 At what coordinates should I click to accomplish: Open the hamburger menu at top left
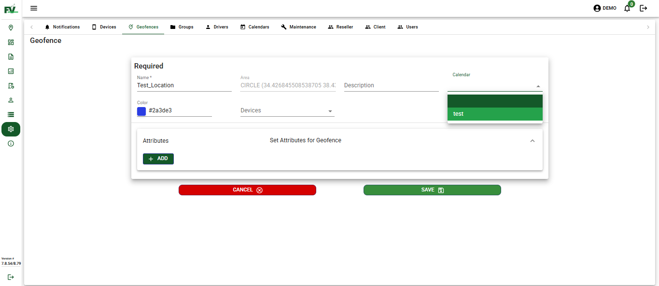33,8
